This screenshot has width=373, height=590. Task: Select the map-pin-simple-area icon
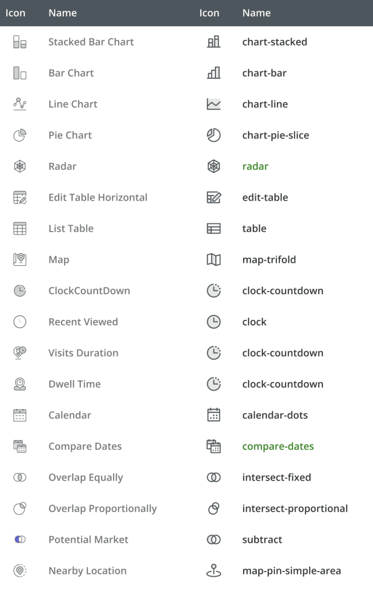214,570
